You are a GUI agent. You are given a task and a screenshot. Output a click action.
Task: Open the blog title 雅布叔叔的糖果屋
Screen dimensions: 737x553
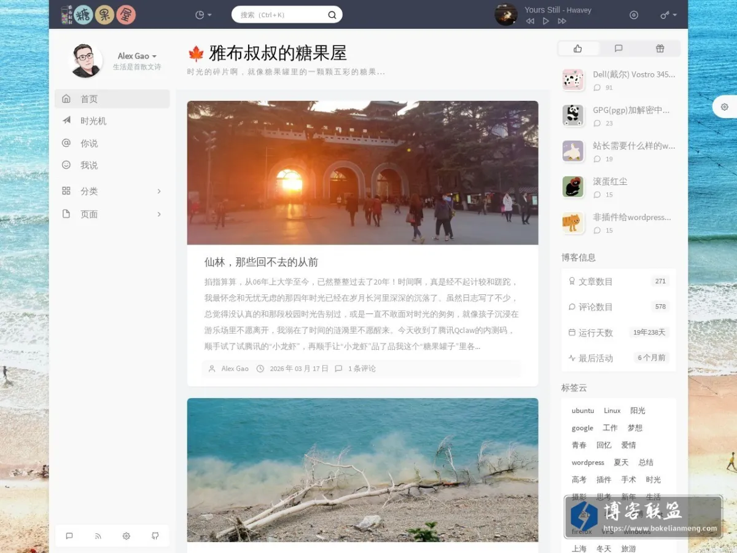[278, 53]
